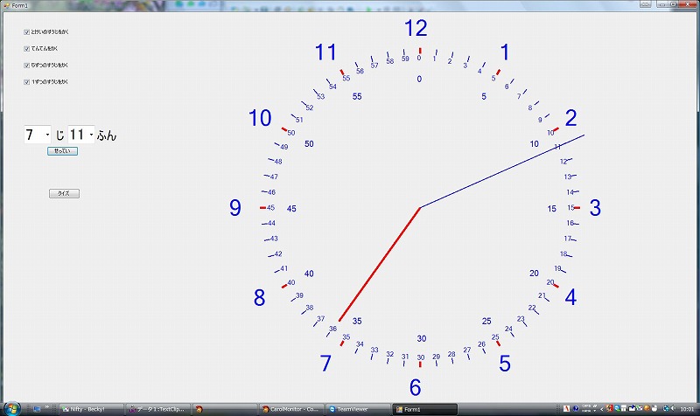Uncheck the 1ずつのすうじをかく checkbox
The width and height of the screenshot is (700, 416).
click(x=27, y=82)
